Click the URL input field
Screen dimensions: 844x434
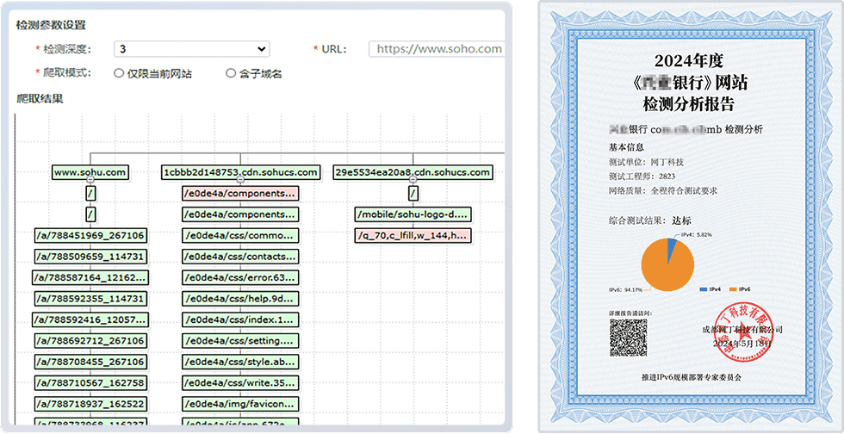point(438,49)
